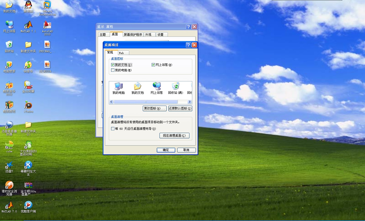This screenshot has height=221, width=365.
Task: Select the 金士顿16Gu盘量产 desktop icon
Action: point(28,188)
